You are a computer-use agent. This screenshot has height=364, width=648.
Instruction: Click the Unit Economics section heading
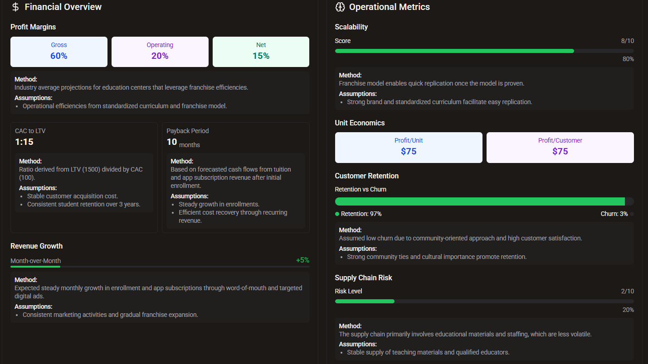coord(360,123)
